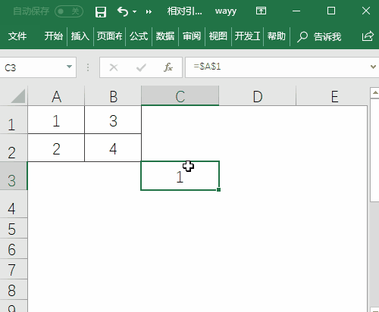
Task: Click cell B1 containing 3
Action: tap(113, 120)
